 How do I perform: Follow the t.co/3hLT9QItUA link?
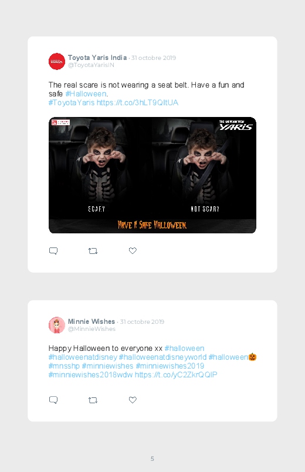(138, 103)
